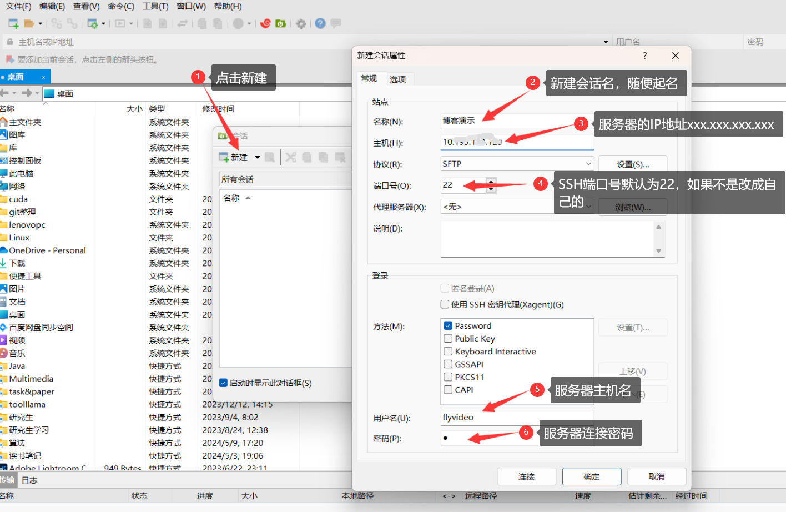Click the transfer-left file icon in toolbar
786x512 pixels.
click(147, 23)
